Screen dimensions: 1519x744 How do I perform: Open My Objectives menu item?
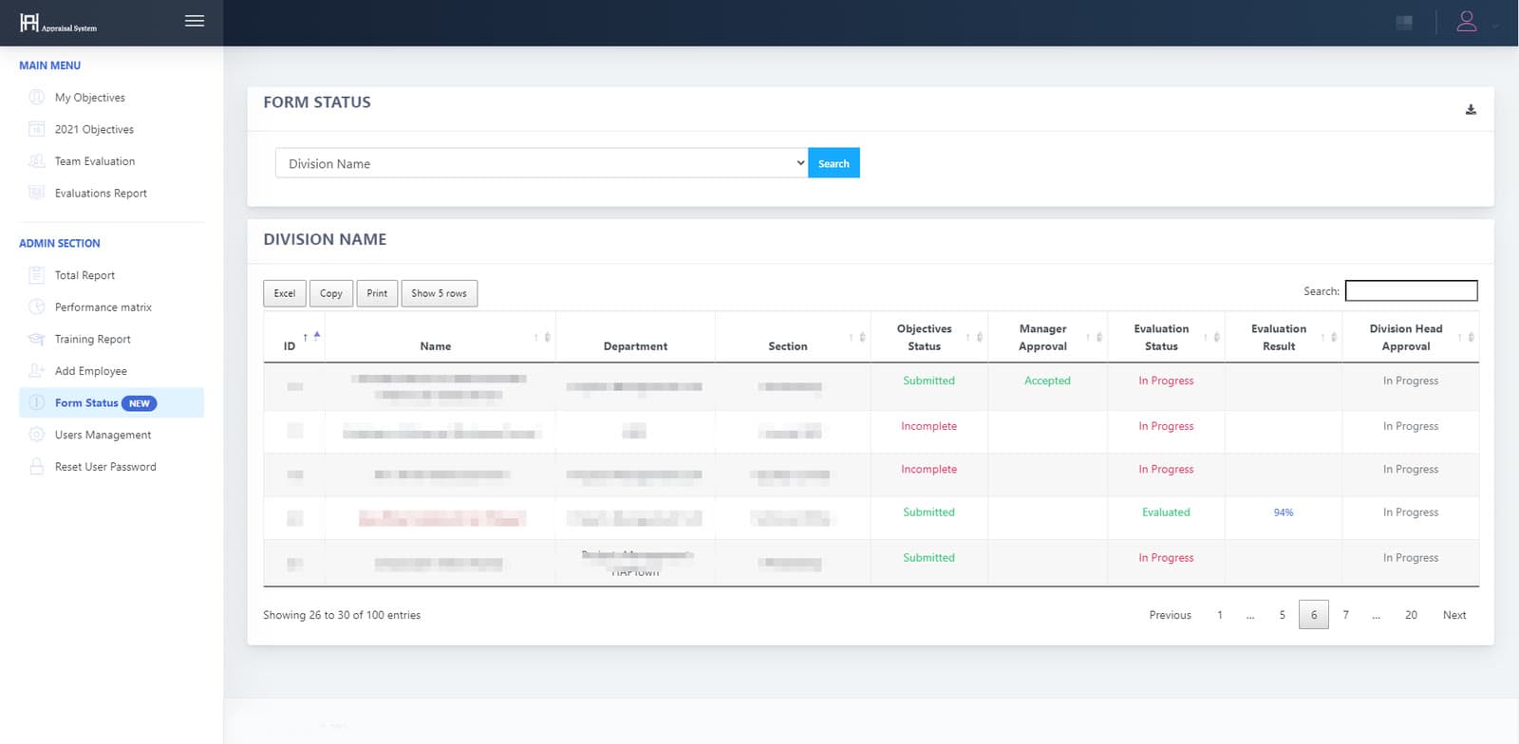pos(89,97)
